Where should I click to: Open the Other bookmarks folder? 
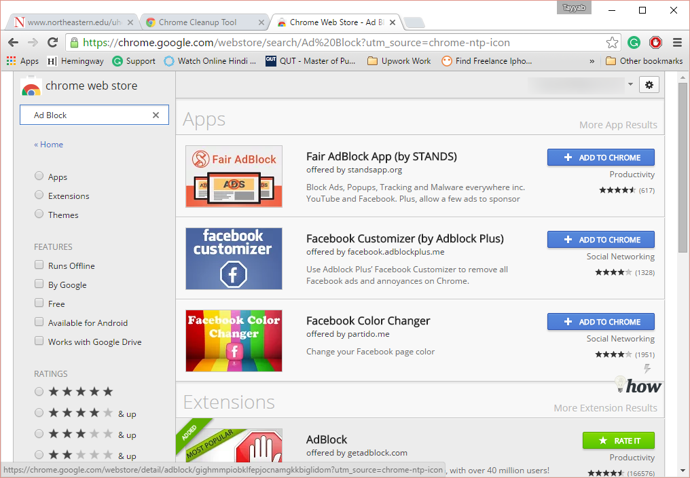coord(644,60)
